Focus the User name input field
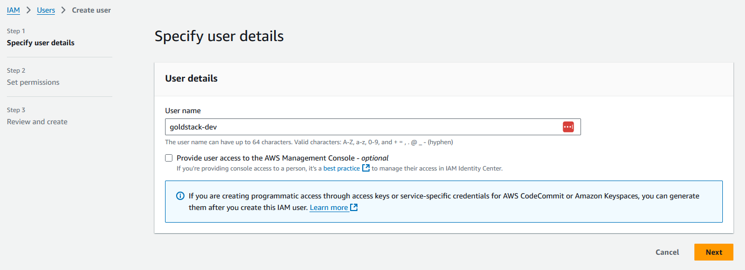 [x=373, y=127]
